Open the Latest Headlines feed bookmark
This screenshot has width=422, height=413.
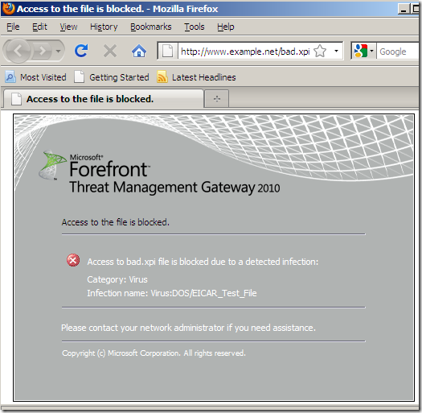tap(196, 77)
